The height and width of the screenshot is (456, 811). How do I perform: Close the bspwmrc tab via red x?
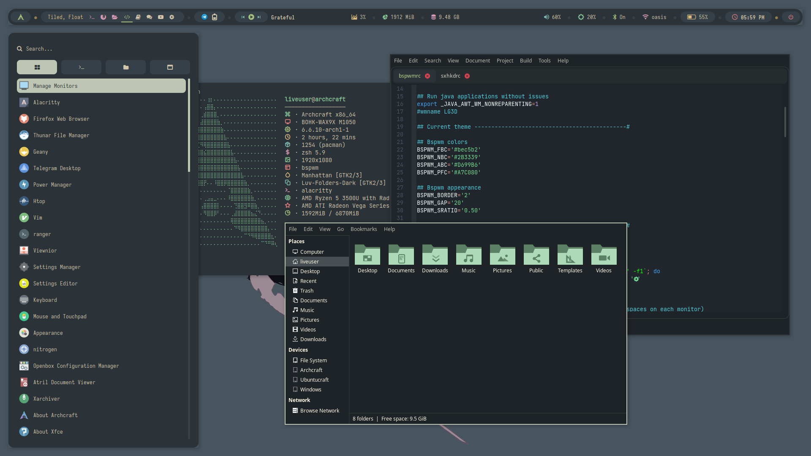(427, 76)
